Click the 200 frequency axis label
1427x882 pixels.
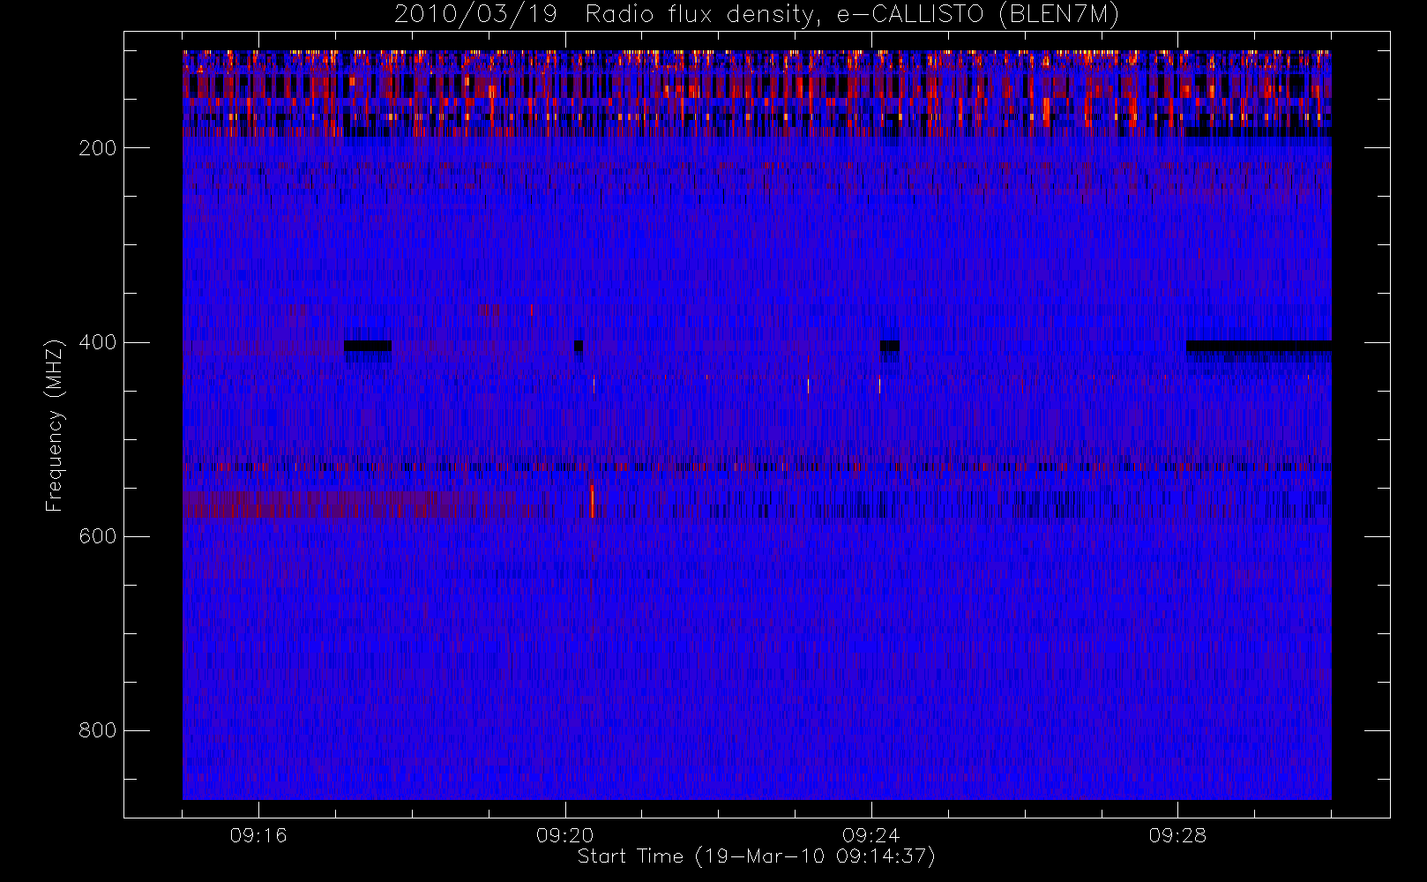tap(97, 148)
